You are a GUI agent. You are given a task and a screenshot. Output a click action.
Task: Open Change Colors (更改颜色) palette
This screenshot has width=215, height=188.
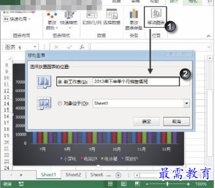click(52, 21)
